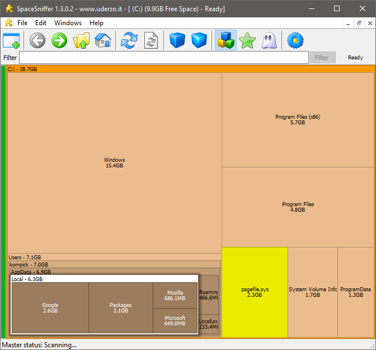
Task: Go back with the gray arrow
Action: point(37,40)
